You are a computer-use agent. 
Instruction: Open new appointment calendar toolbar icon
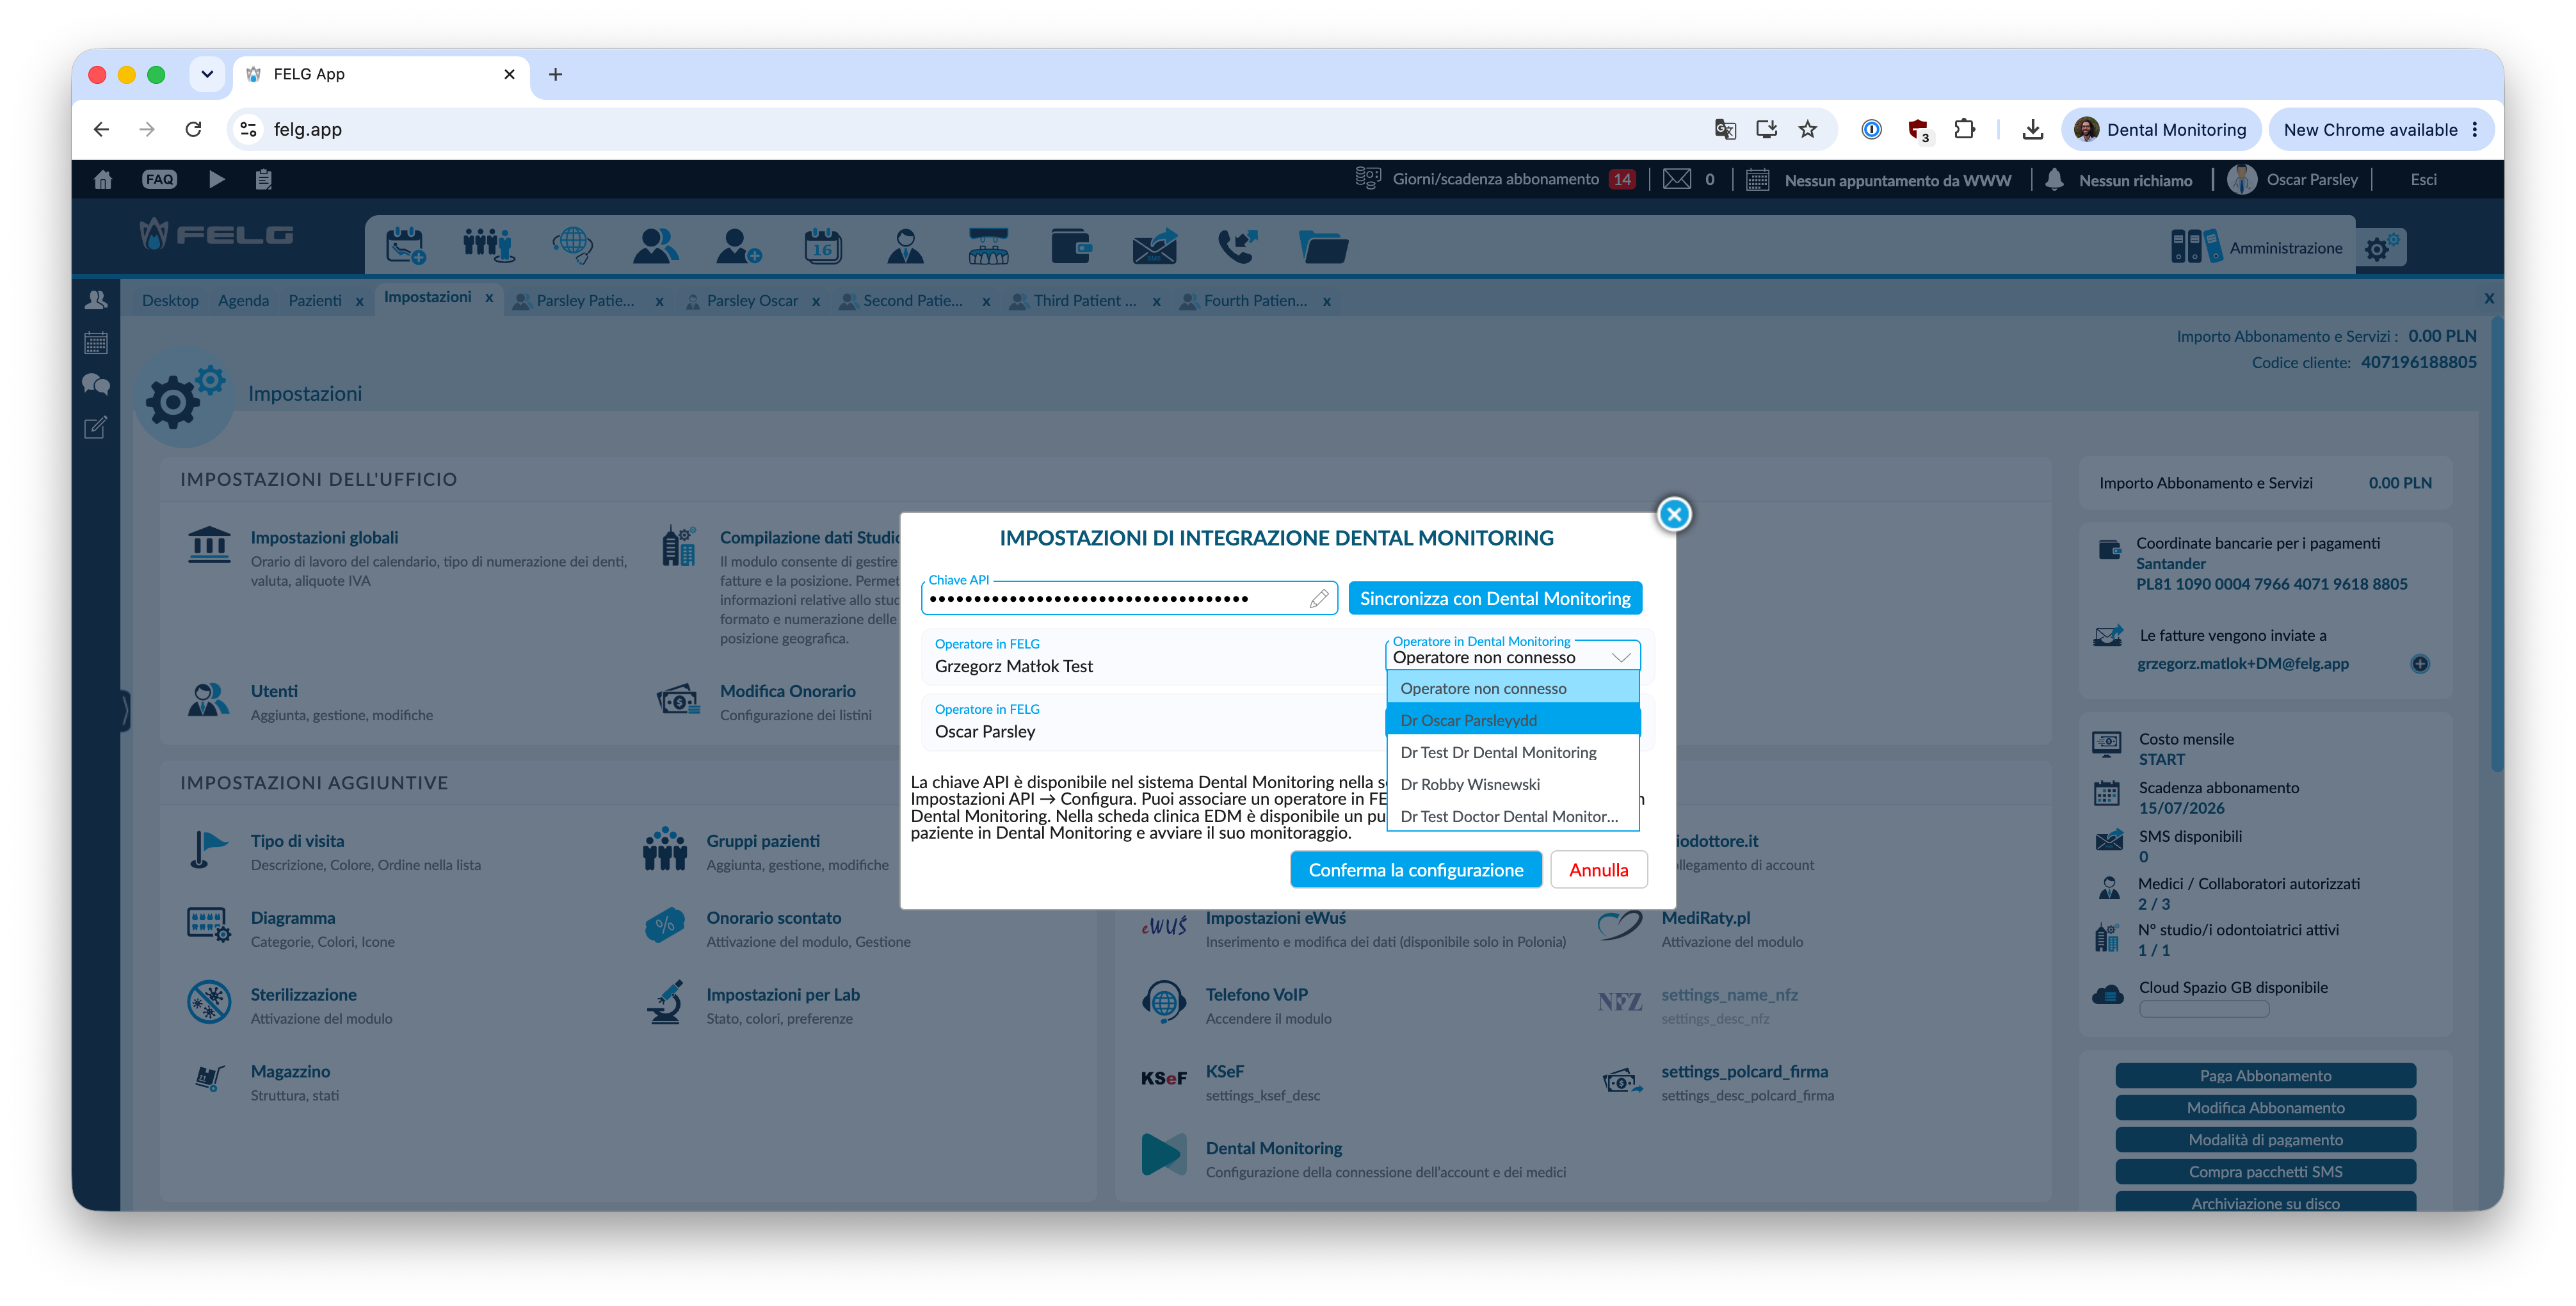405,245
